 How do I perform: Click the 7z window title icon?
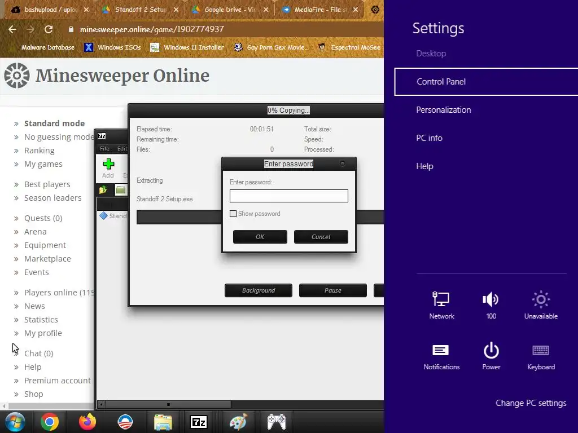102,136
